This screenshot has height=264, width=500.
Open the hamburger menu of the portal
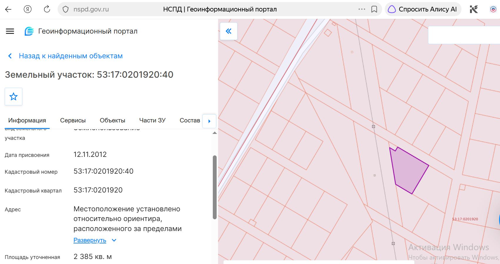10,31
